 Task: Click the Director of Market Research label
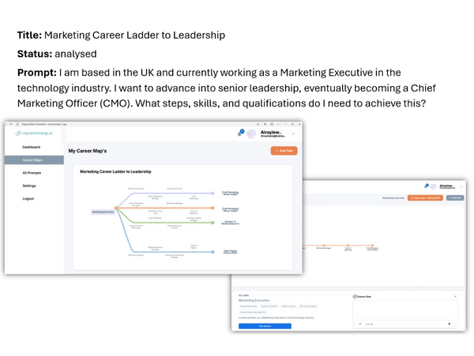click(231, 223)
